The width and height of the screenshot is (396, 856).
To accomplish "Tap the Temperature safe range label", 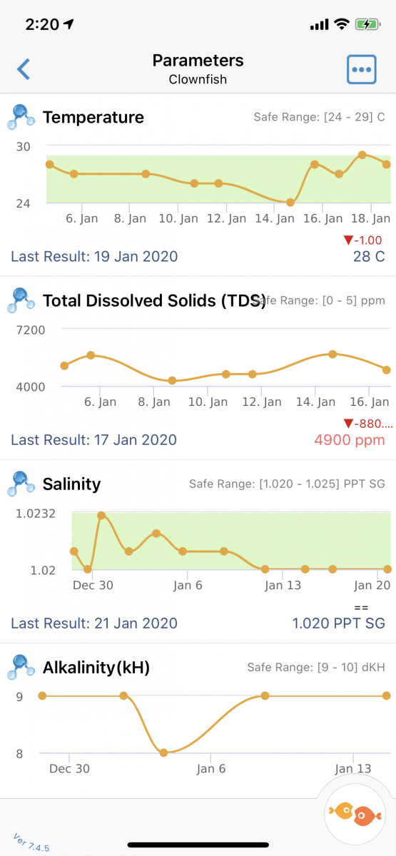I will (319, 117).
